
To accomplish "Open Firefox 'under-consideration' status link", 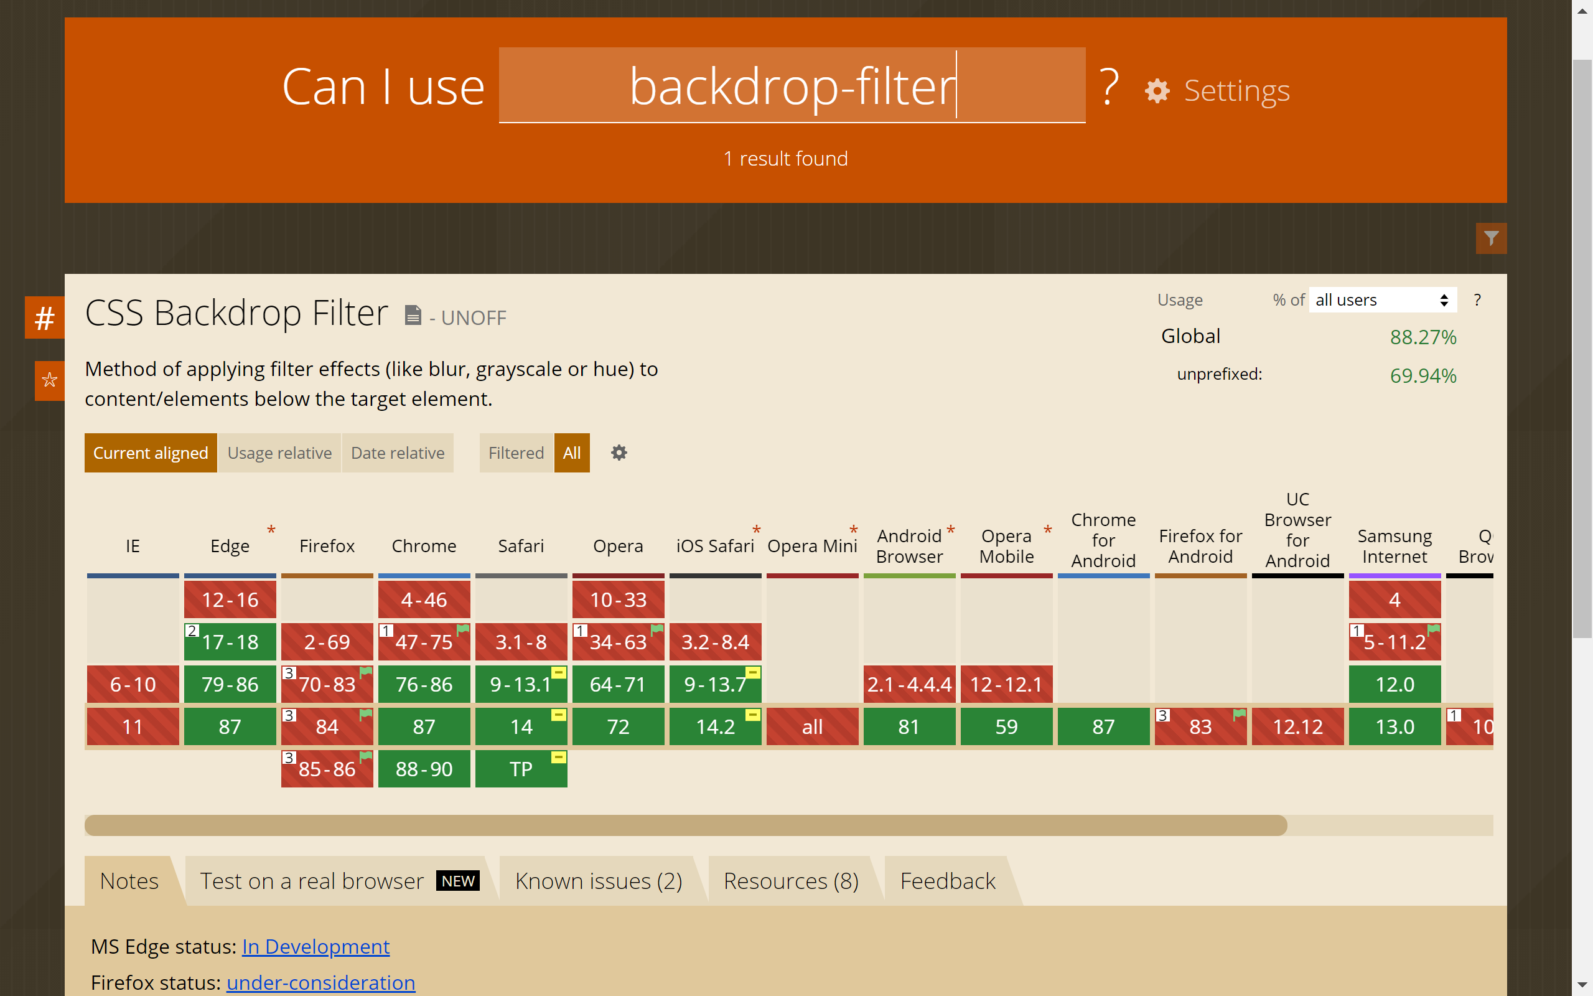I will click(320, 982).
